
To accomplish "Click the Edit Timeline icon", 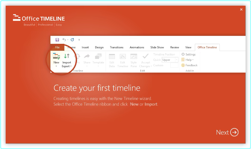I will (x=123, y=57).
